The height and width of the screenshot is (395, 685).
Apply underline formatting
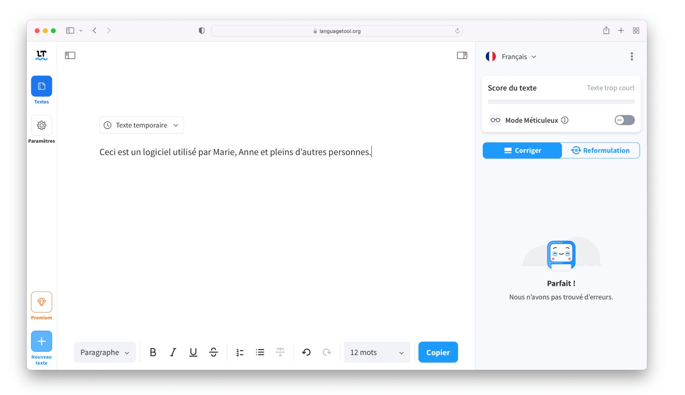pyautogui.click(x=193, y=352)
